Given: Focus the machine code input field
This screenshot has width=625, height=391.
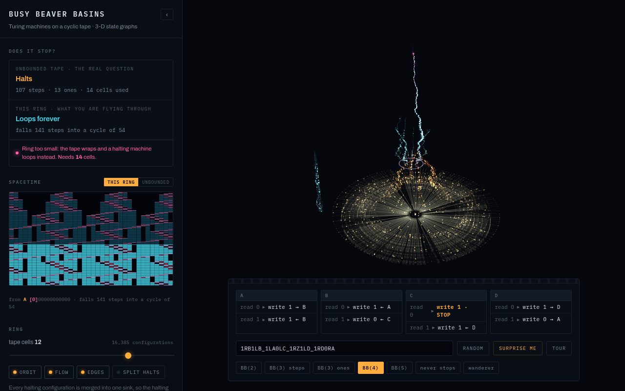Looking at the screenshot, I should 344,348.
